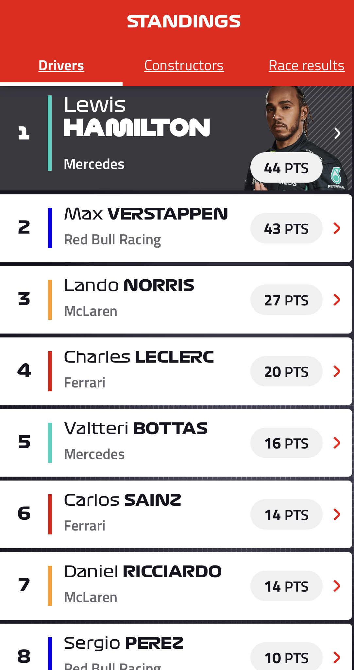Screen dimensions: 354x670
Task: Open the Race results tab
Action: point(307,65)
